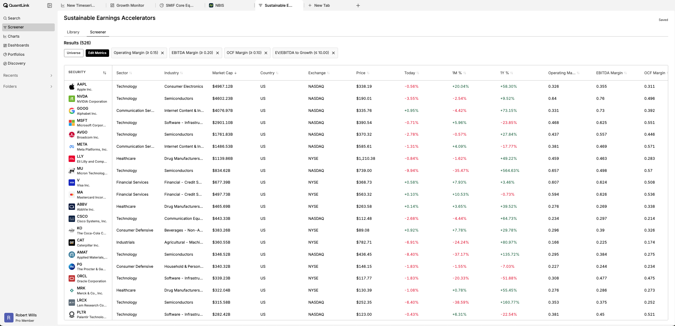This screenshot has height=326, width=675.
Task: Open the Broadcom logo row
Action: coord(72,135)
